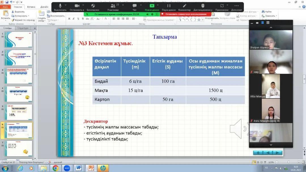Toggle italic К formatting
This screenshot has width=306, height=172.
(74, 19)
